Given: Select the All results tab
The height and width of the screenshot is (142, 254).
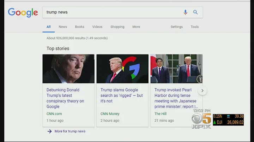Looking at the screenshot, I should coord(49,27).
